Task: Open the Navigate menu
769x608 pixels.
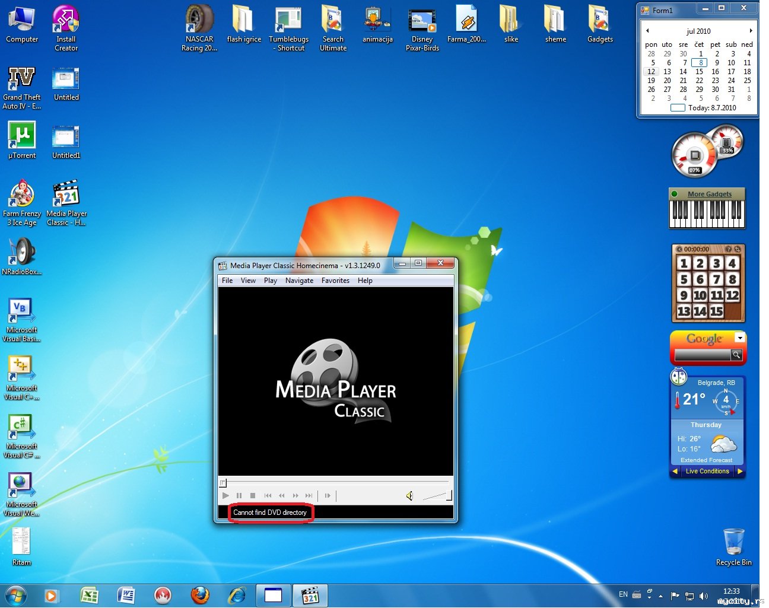Action: pyautogui.click(x=299, y=281)
